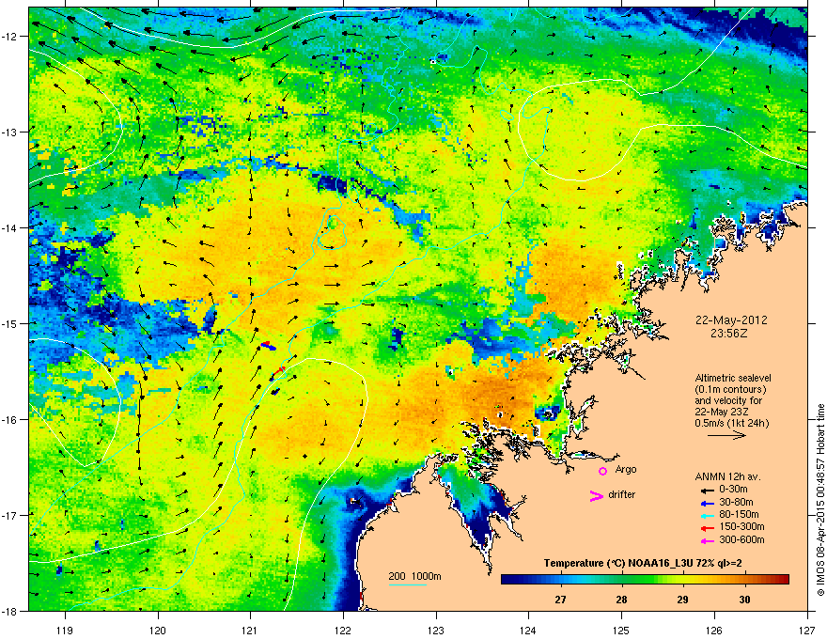Click the latitude axis label -17
The width and height of the screenshot is (827, 639).
9,516
